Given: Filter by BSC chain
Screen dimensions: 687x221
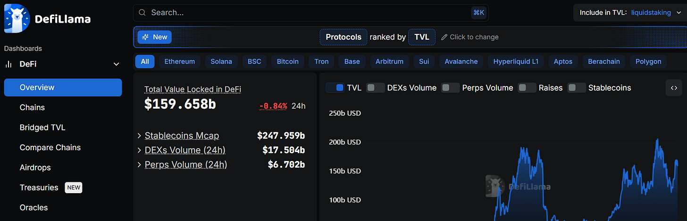Looking at the screenshot, I should click(254, 61).
